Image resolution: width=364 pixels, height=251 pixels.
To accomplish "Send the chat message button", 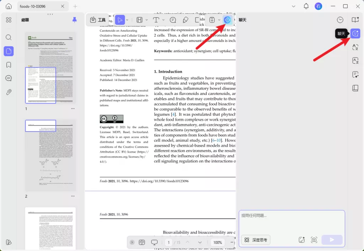I will (x=332, y=240).
